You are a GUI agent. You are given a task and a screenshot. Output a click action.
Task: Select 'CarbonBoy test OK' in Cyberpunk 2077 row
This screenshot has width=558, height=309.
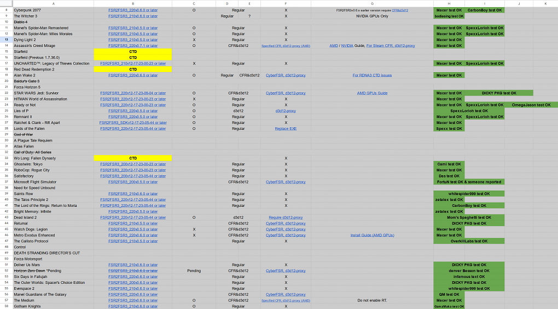[484, 10]
